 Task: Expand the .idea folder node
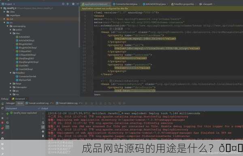(4, 12)
